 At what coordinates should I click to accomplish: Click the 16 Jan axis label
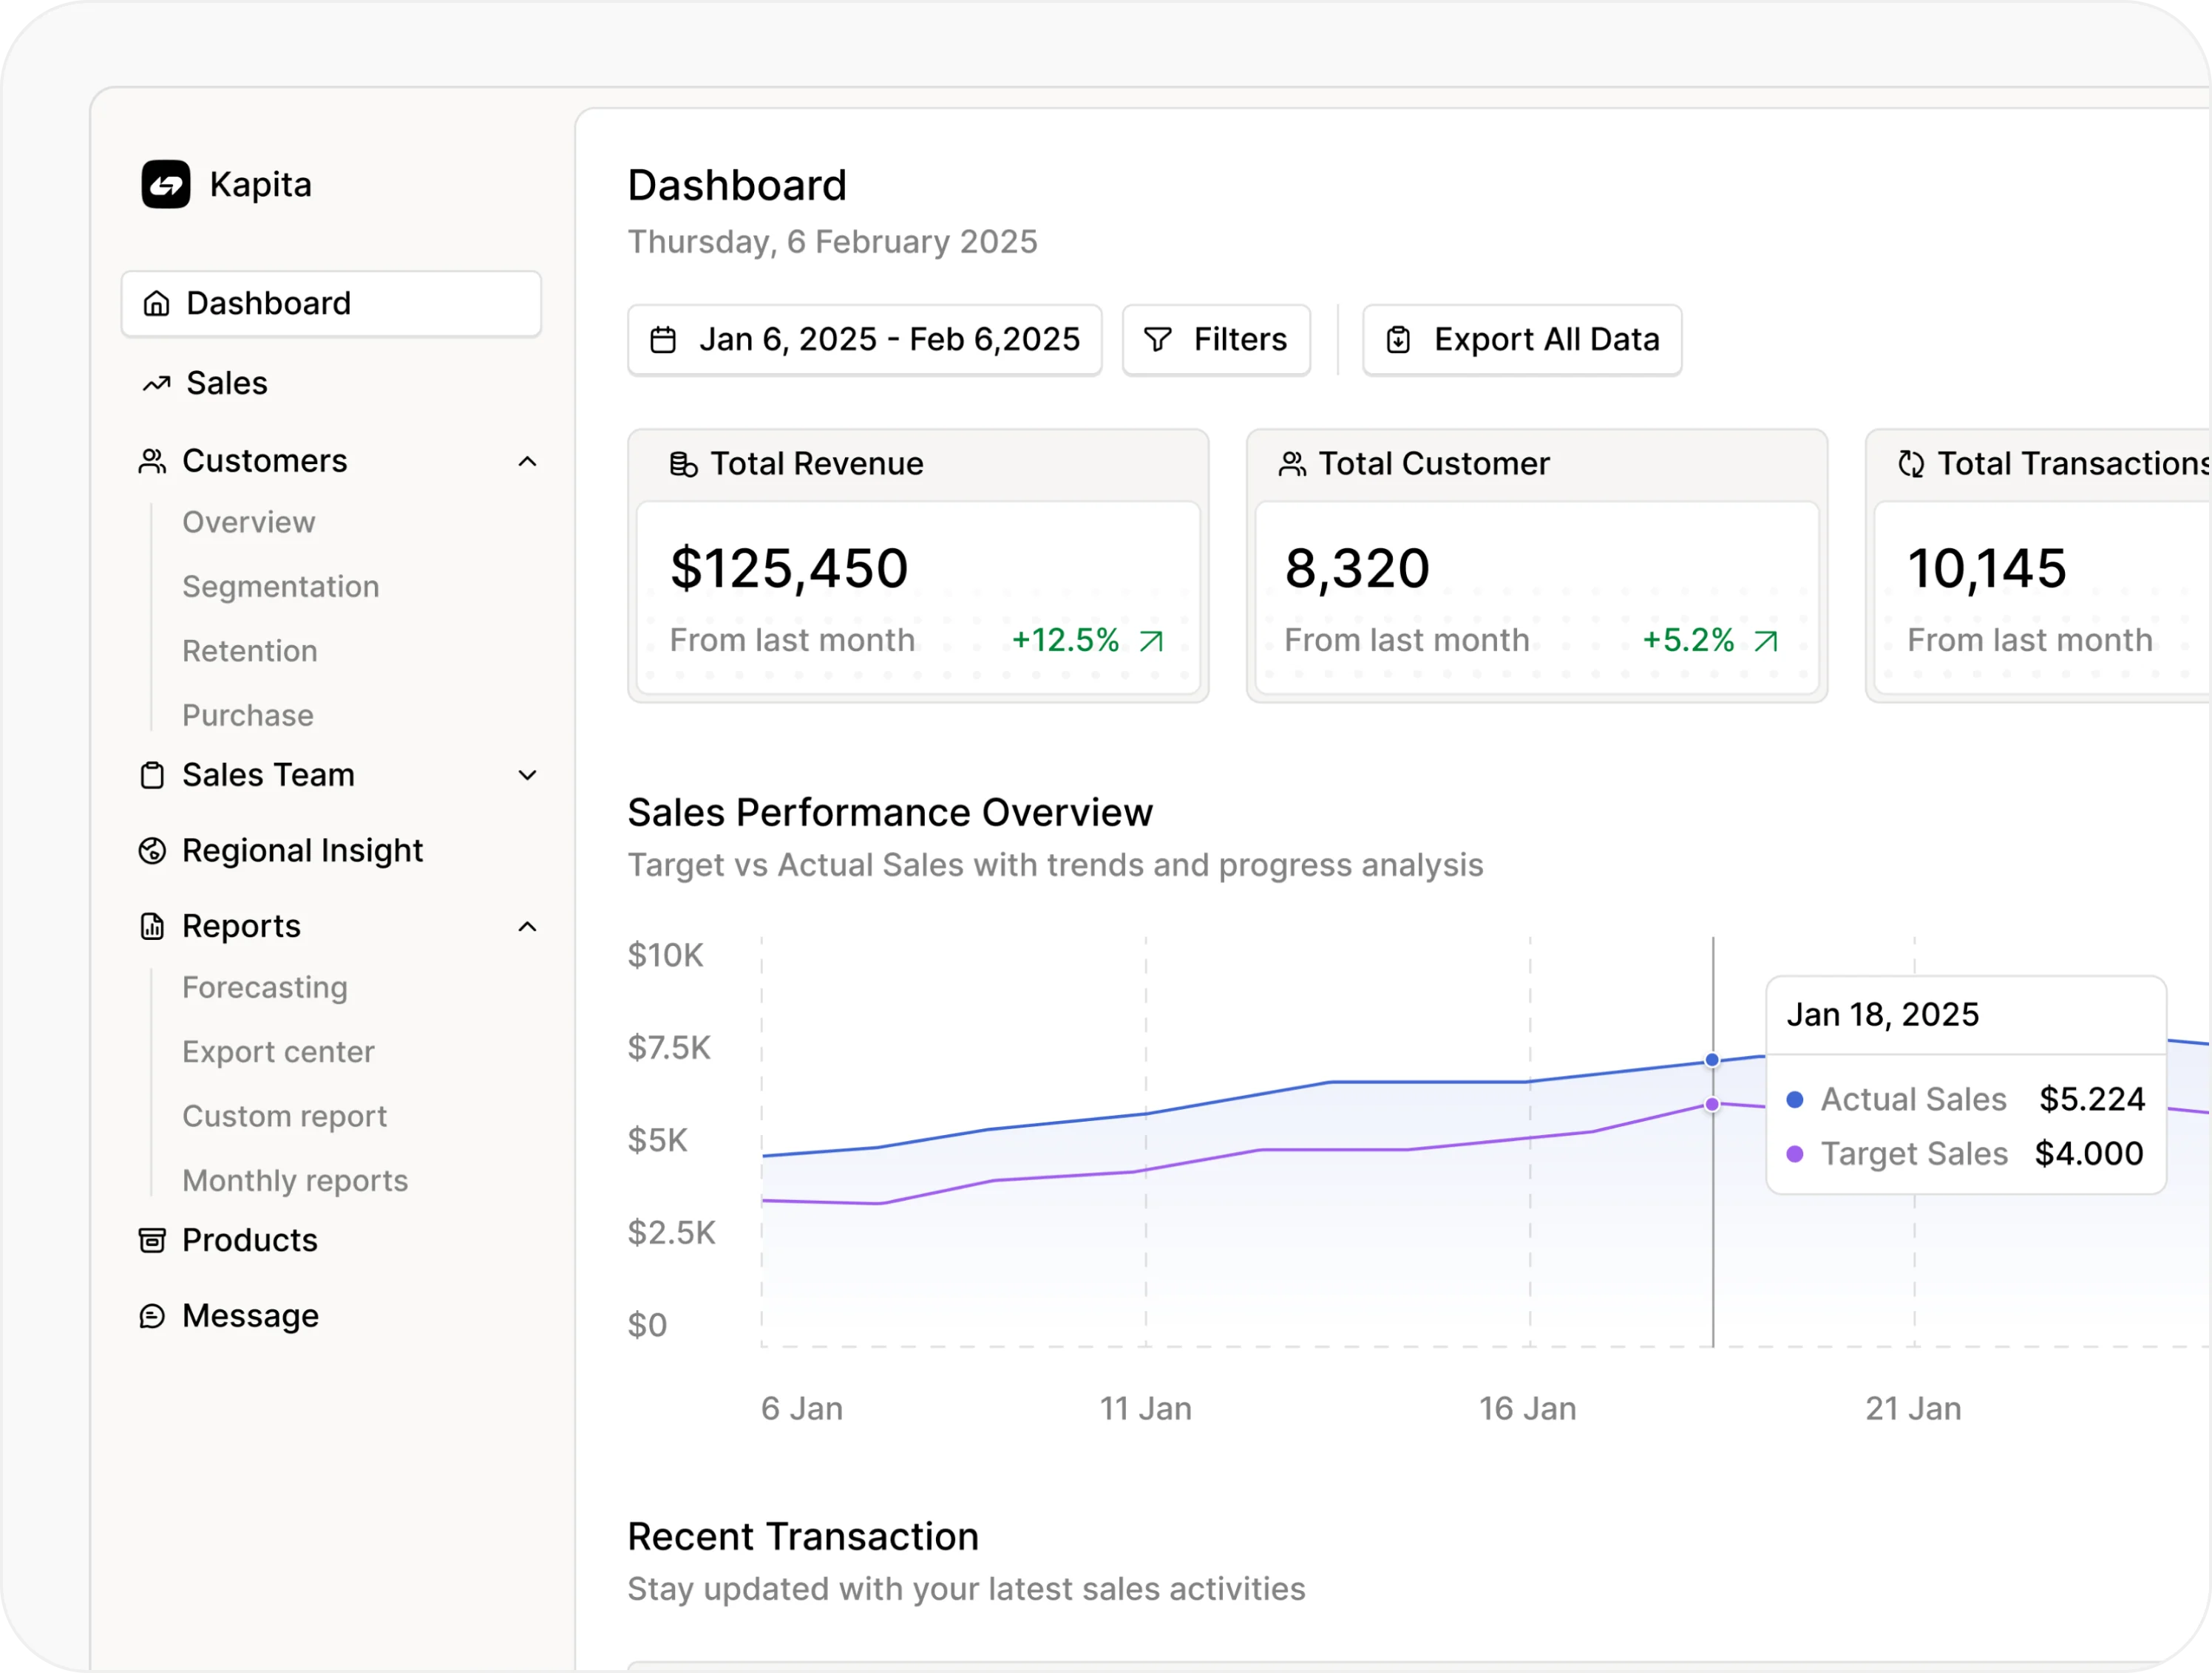click(x=1528, y=1410)
